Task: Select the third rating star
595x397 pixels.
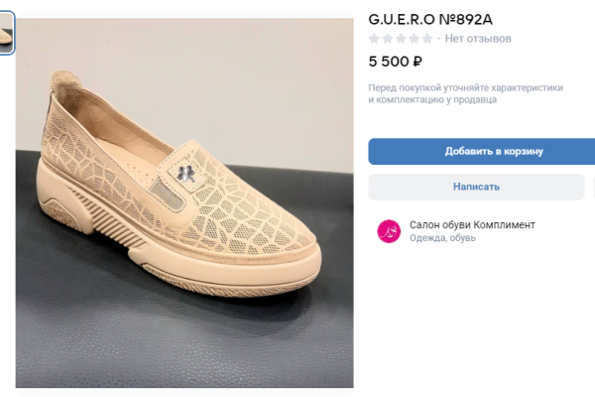Action: tap(401, 39)
